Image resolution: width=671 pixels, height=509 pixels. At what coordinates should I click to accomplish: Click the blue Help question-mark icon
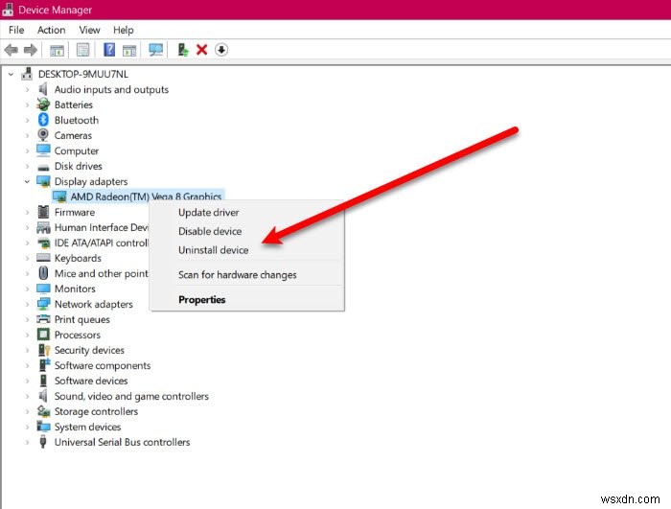(109, 50)
